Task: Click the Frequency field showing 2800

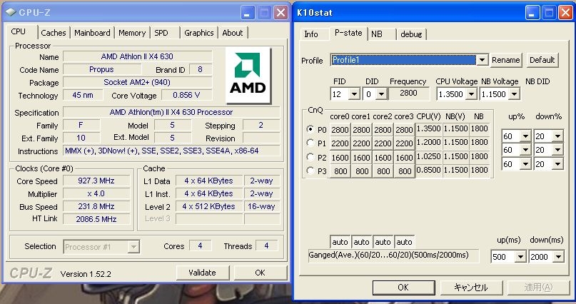Action: point(408,93)
